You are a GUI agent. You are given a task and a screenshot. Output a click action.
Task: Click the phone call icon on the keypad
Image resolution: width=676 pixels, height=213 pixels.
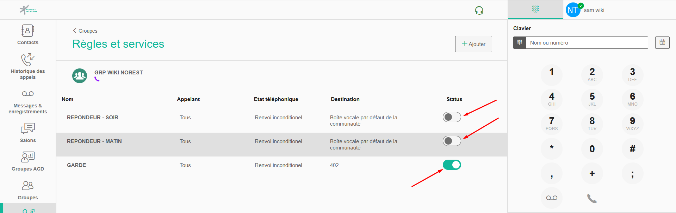592,198
